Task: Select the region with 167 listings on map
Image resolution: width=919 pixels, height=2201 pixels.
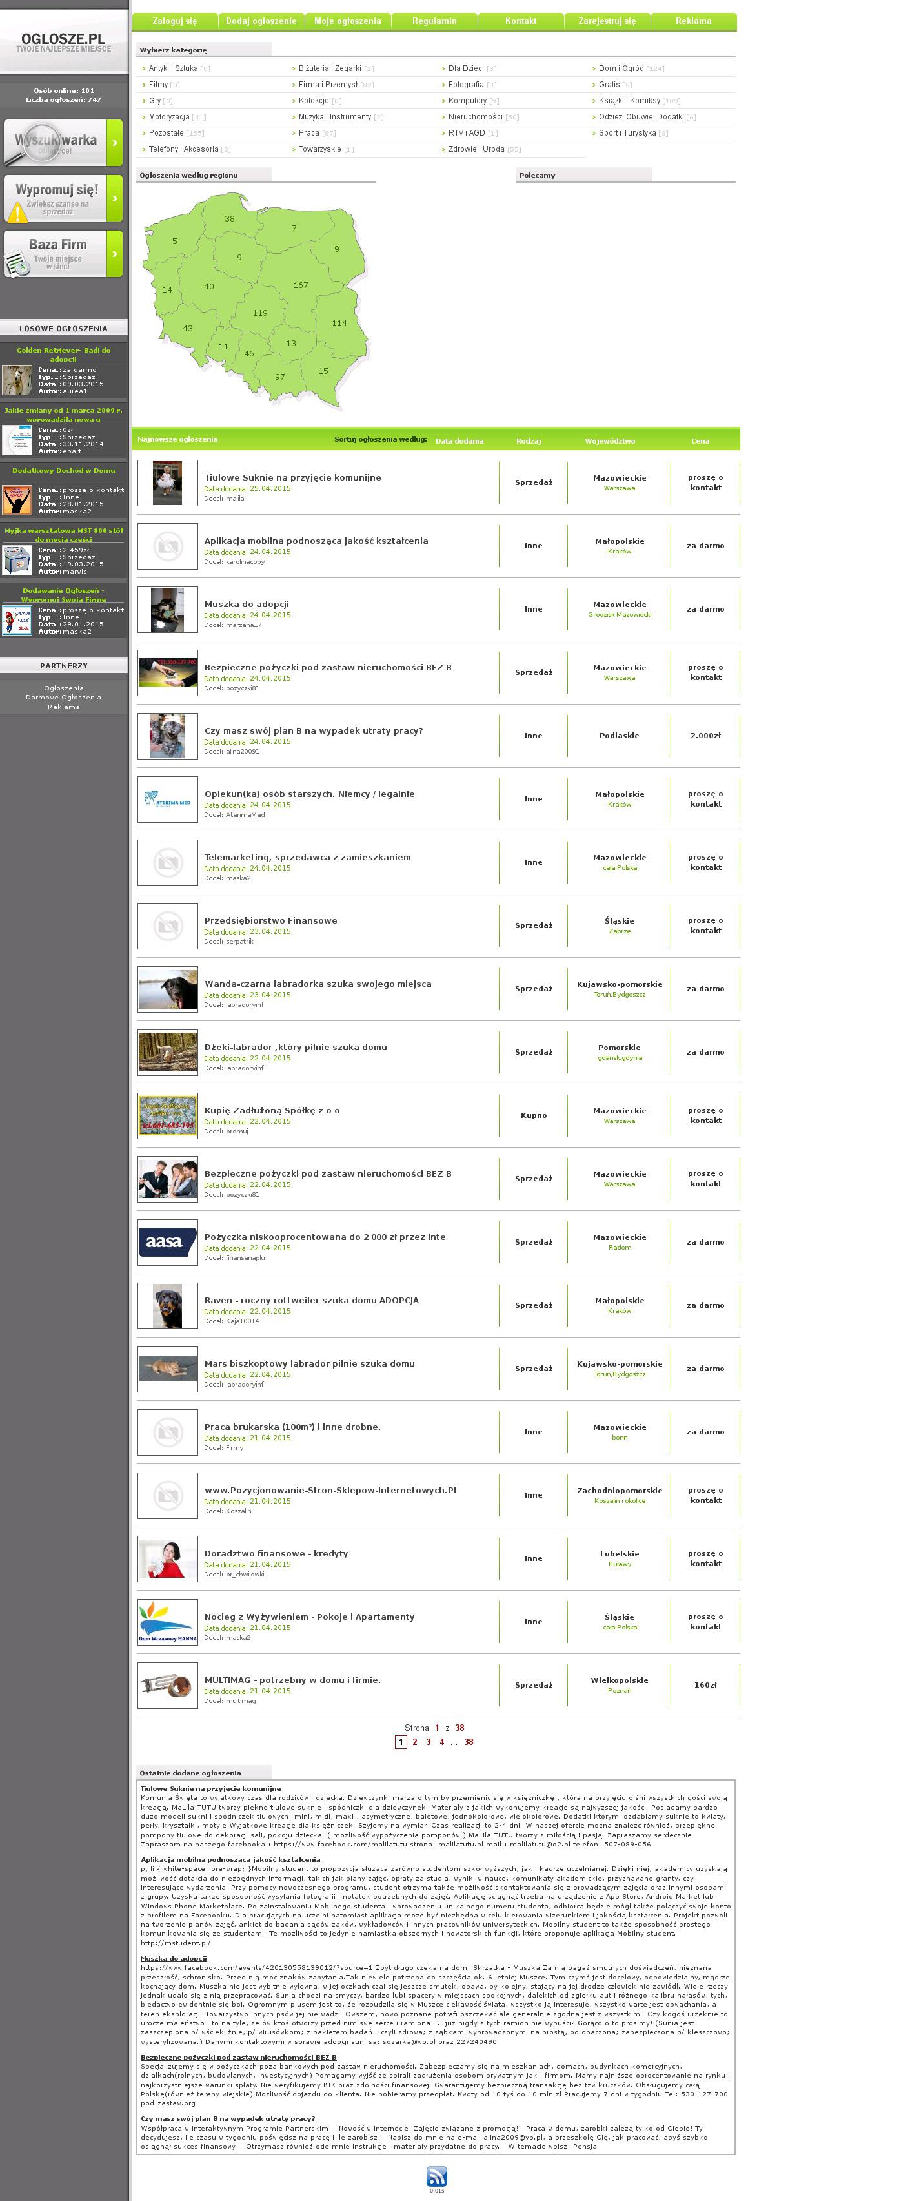Action: 301,285
